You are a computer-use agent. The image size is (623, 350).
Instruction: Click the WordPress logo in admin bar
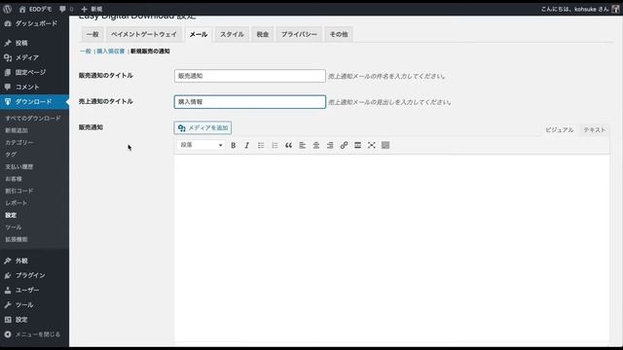tap(7, 9)
